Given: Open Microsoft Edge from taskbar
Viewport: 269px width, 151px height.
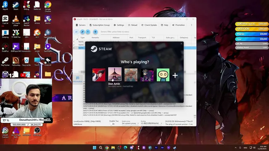Looking at the screenshot, I should pos(125,148).
